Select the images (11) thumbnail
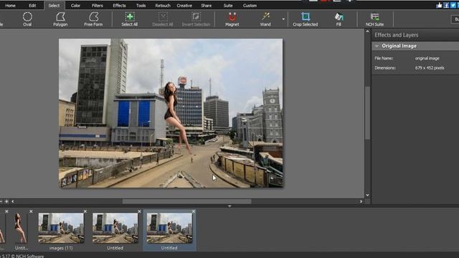Viewport: 459px width, 258px height. 61,228
